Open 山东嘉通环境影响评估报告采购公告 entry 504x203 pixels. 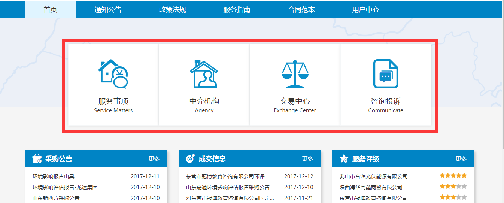pyautogui.click(x=228, y=187)
